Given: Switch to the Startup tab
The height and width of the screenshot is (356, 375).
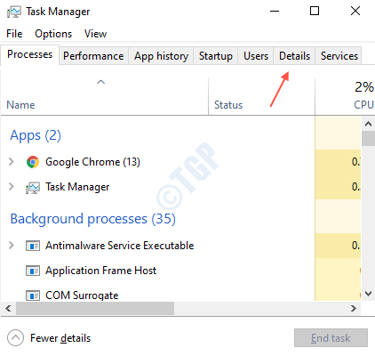Looking at the screenshot, I should (x=216, y=56).
